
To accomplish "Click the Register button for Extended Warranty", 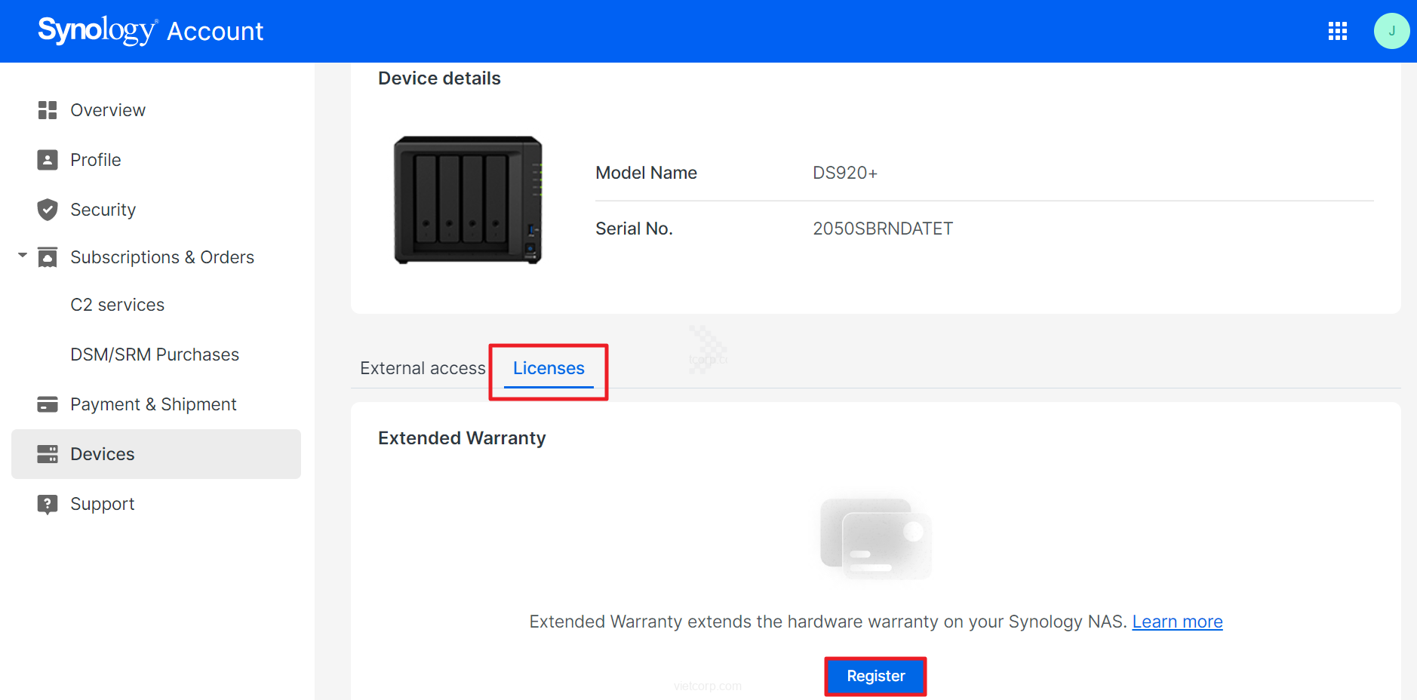I will click(875, 676).
